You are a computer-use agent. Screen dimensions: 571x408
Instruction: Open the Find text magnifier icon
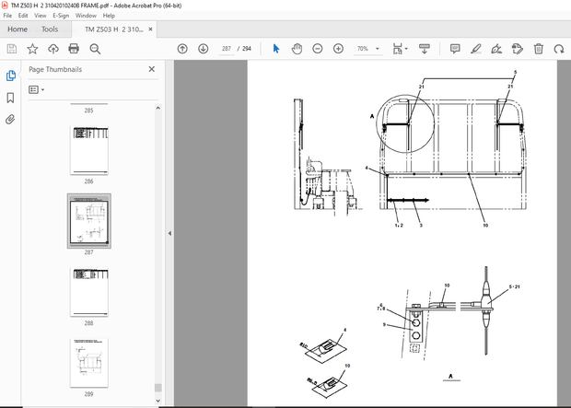tap(95, 49)
